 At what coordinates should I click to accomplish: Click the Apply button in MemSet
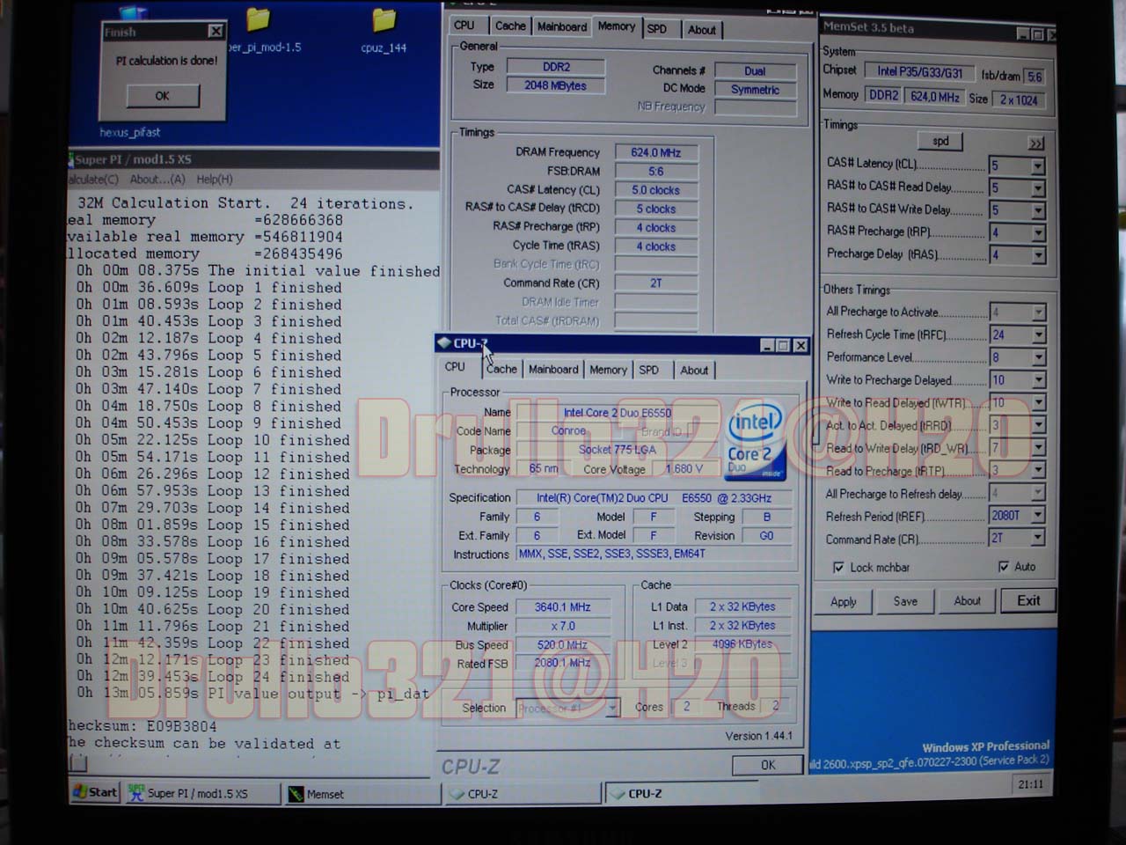[x=843, y=601]
